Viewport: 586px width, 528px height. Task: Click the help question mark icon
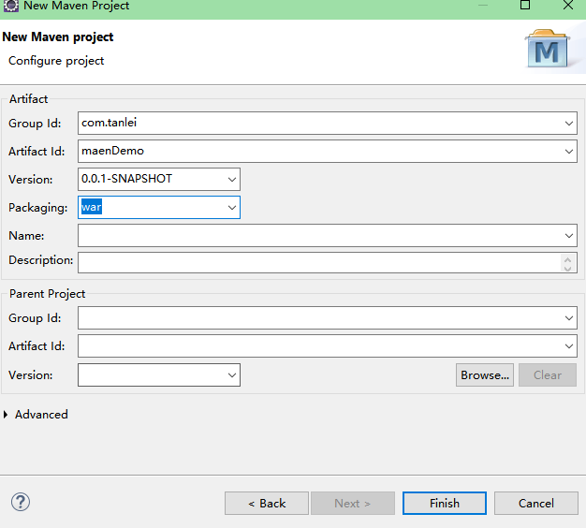(x=21, y=502)
